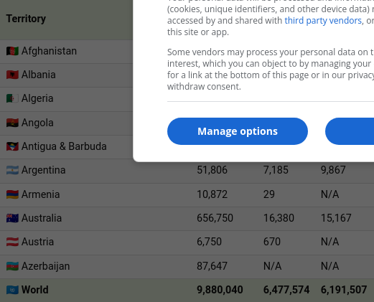Click the Austria flag icon
This screenshot has width=374, height=302.
pos(12,242)
